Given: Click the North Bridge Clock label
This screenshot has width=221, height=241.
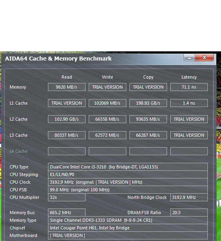Looking at the screenshot, I should [147, 197].
